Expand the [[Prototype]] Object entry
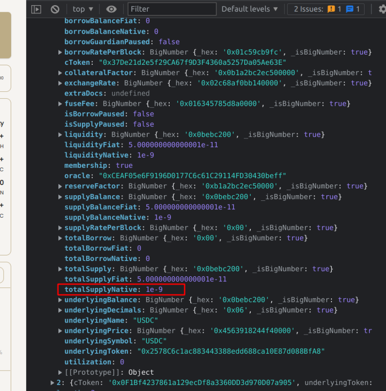386x391 pixels. coord(60,372)
